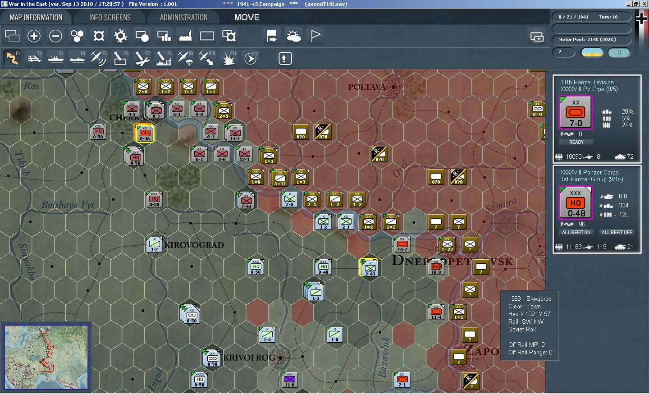Viewport: 649px width, 395px height.
Task: Select the Soviet 3=11 counter
Action: coord(279,178)
